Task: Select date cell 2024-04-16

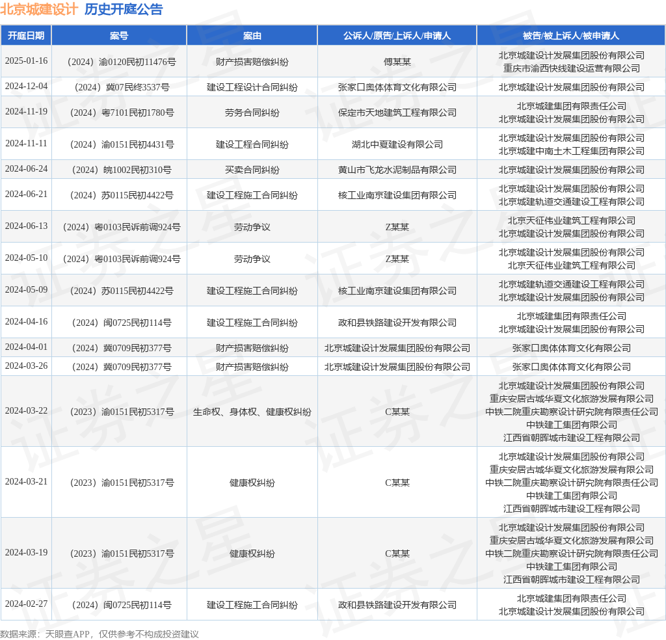Action: (x=26, y=322)
